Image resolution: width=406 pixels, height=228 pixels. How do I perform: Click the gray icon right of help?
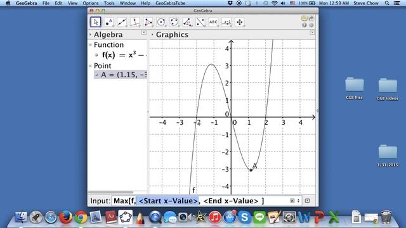311,25
